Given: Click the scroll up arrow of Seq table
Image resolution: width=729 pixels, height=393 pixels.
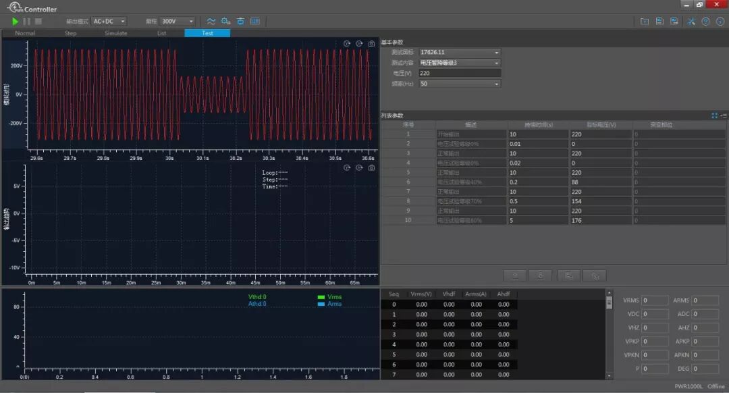Looking at the screenshot, I should pyautogui.click(x=609, y=294).
